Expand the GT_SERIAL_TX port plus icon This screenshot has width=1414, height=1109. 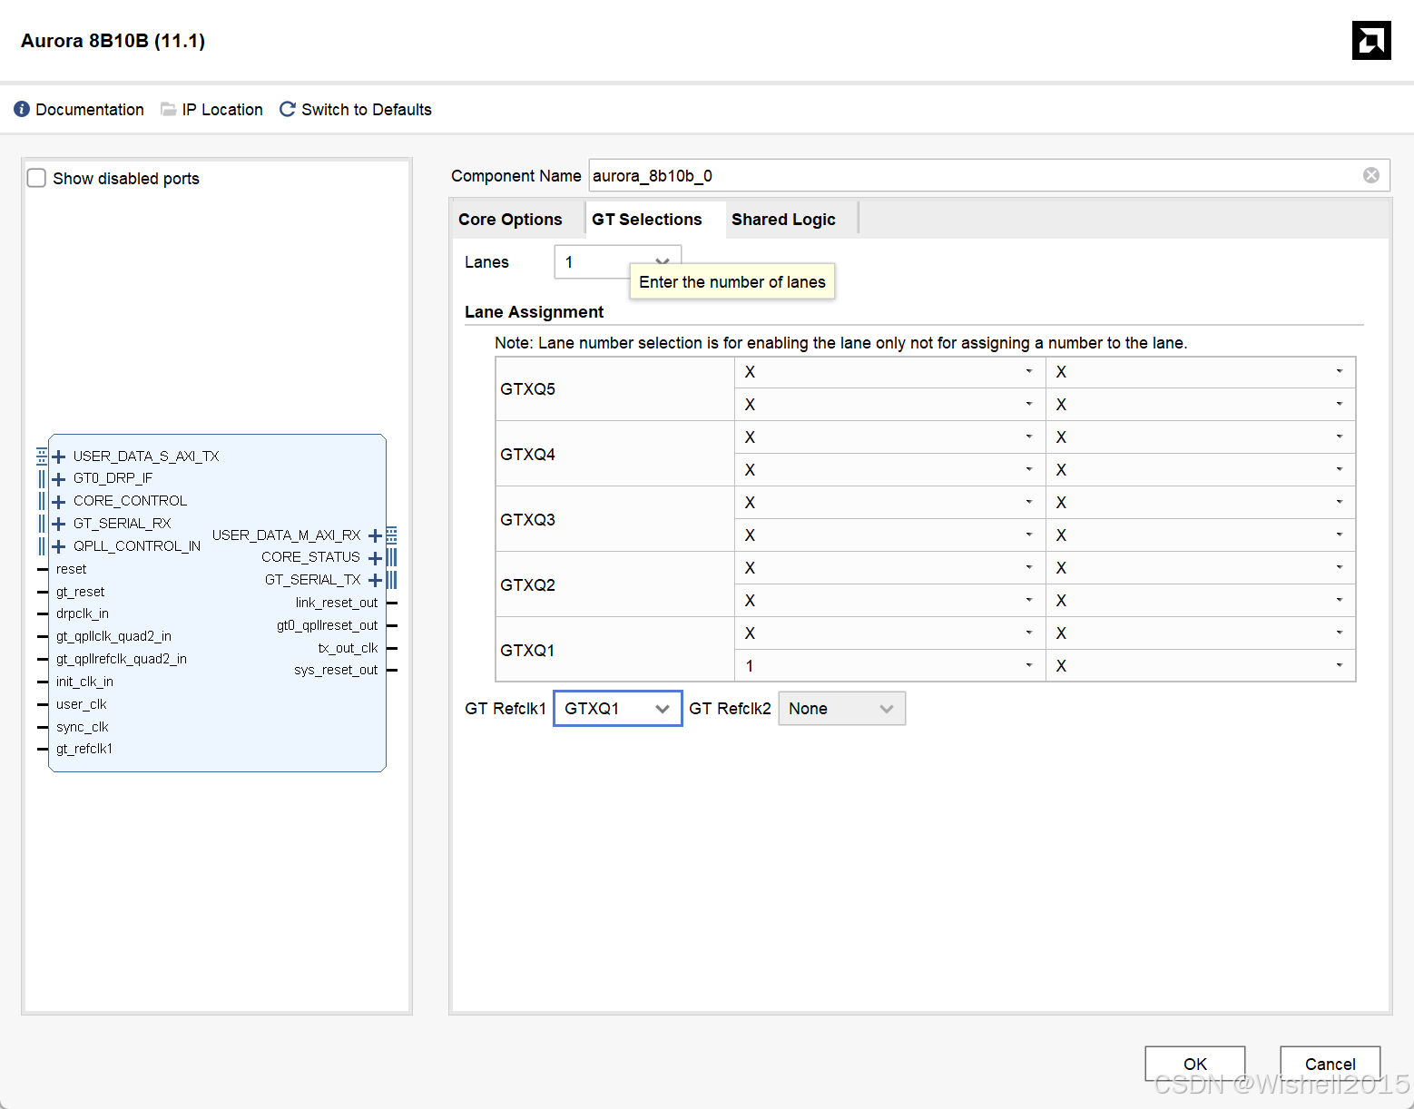tap(375, 580)
